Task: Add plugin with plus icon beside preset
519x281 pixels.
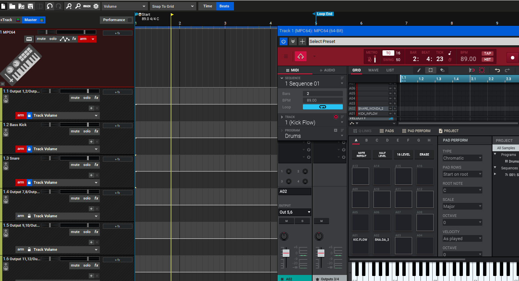Action: (x=302, y=41)
